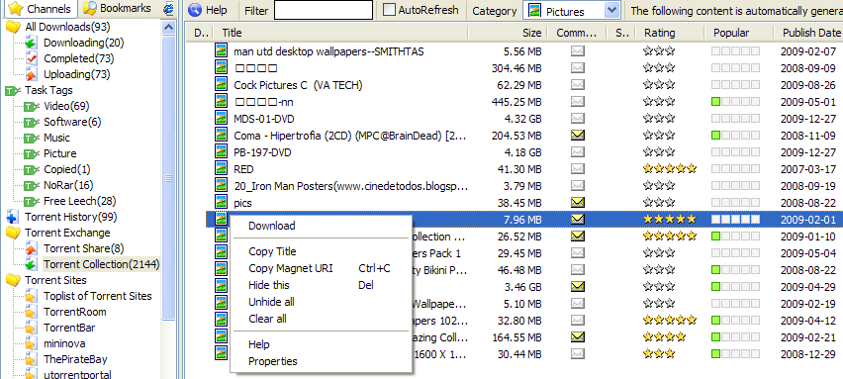Click the folder icon beside Torrent Exchange
The height and width of the screenshot is (379, 843).
pyautogui.click(x=13, y=233)
